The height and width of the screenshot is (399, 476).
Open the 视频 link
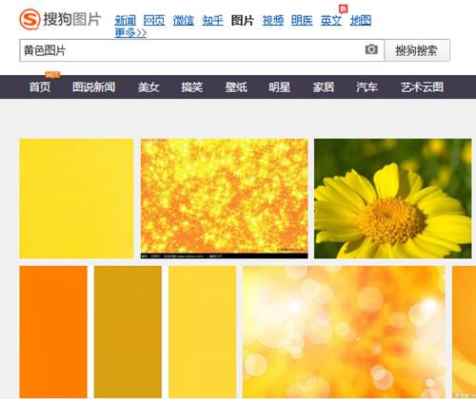click(x=273, y=20)
